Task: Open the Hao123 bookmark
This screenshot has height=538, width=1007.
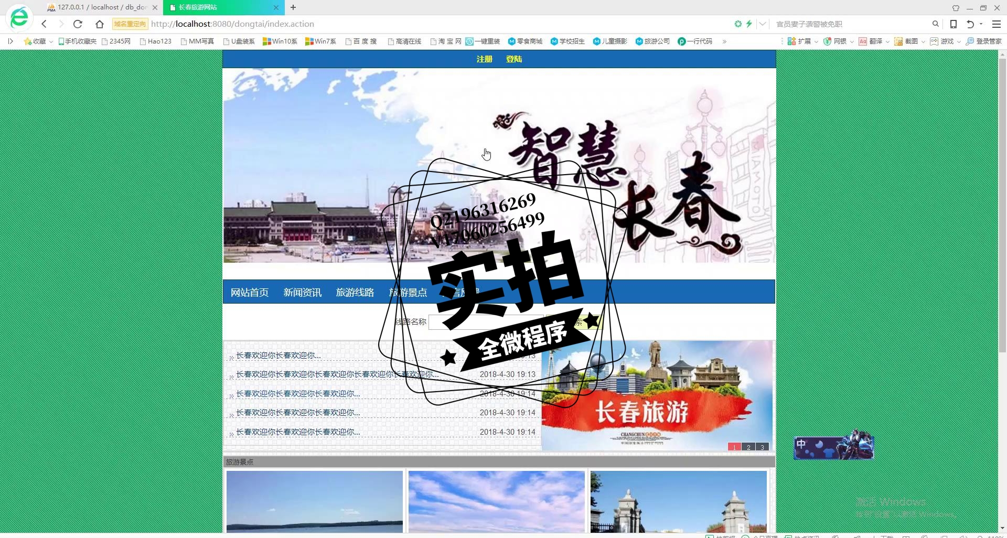Action: (156, 41)
